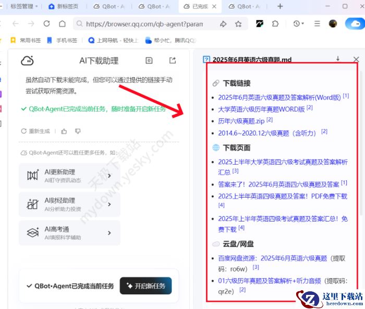
Task: Expand the AI财经助理 chevron
Action: [110, 204]
